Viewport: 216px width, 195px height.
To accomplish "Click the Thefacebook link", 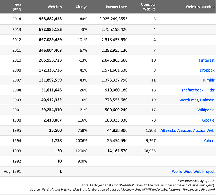I will coord(192,90).
